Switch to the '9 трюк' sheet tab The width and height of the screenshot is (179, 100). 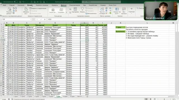(x=72, y=96)
